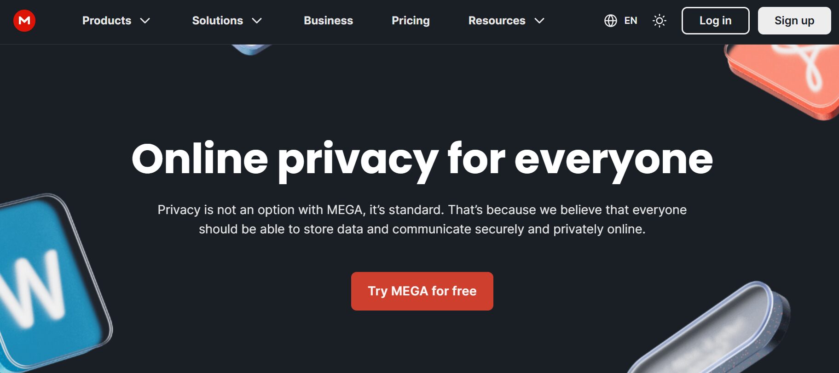Click the Online privacy for everyone headline
The width and height of the screenshot is (839, 373).
(x=422, y=159)
